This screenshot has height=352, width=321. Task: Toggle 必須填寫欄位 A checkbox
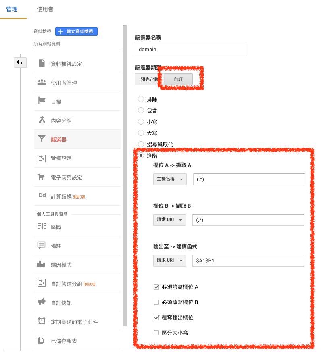click(x=156, y=287)
